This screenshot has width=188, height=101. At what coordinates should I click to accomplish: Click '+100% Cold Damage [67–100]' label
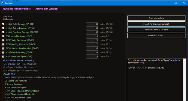click(x=20, y=24)
